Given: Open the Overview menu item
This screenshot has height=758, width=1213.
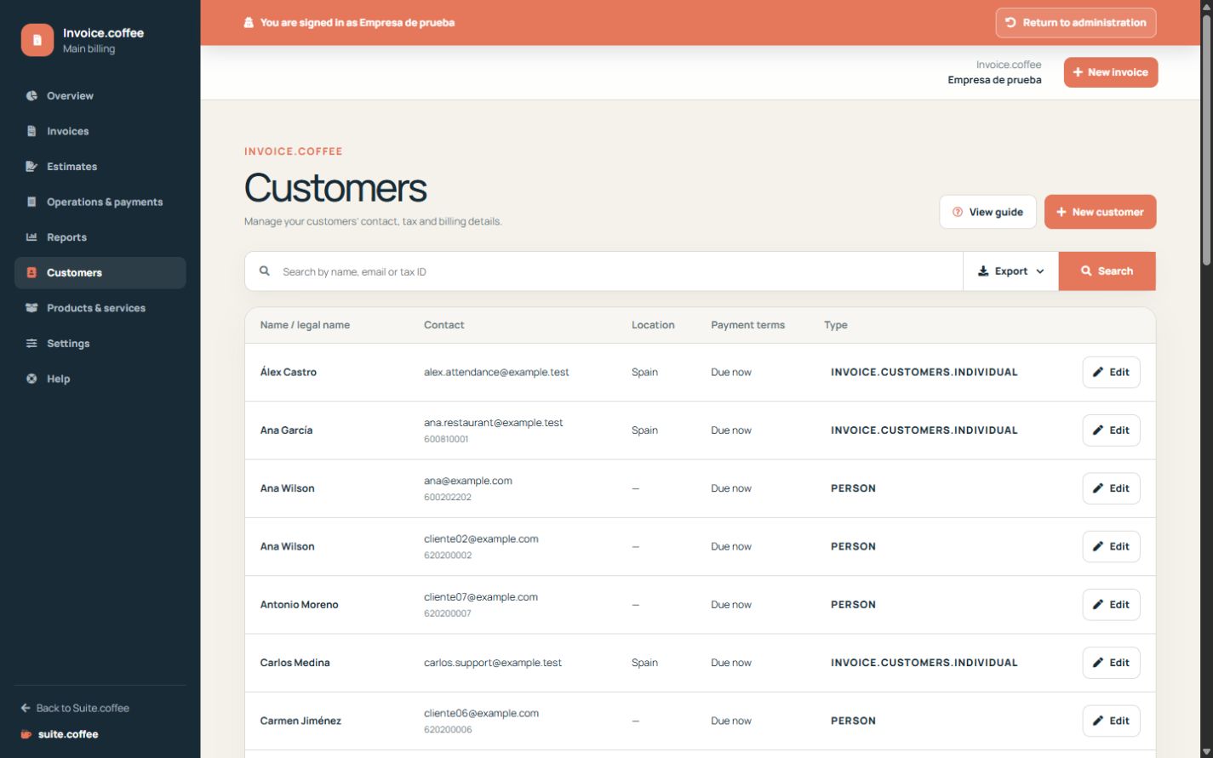Looking at the screenshot, I should 100,96.
